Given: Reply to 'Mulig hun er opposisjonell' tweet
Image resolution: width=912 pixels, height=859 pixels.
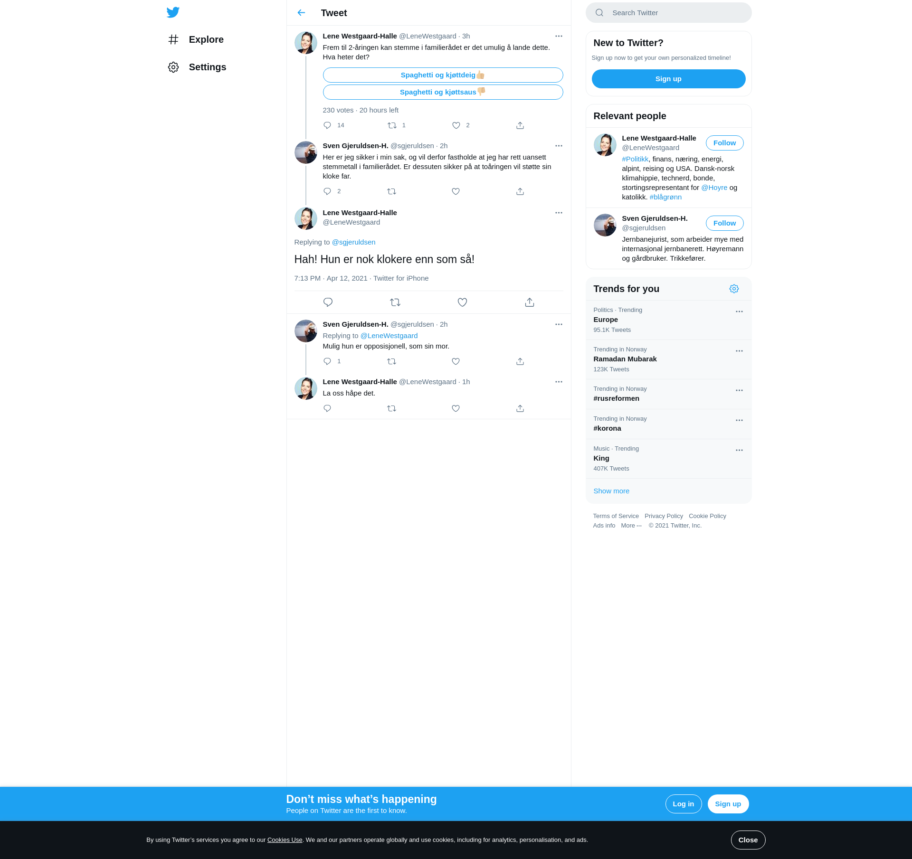Looking at the screenshot, I should click(327, 361).
